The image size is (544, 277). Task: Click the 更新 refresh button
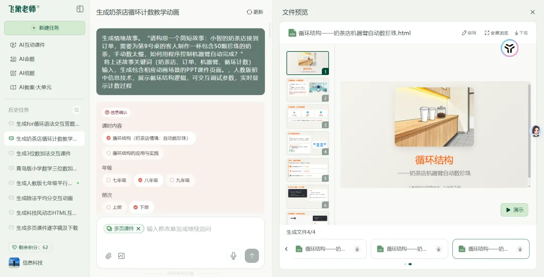pyautogui.click(x=255, y=12)
